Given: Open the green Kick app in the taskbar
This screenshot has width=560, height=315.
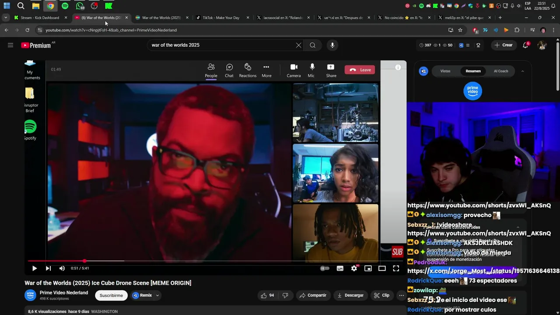Looking at the screenshot, I should click(x=108, y=6).
